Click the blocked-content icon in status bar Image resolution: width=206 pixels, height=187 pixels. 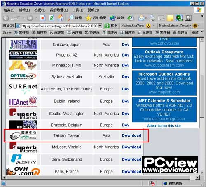pyautogui.click(x=152, y=183)
